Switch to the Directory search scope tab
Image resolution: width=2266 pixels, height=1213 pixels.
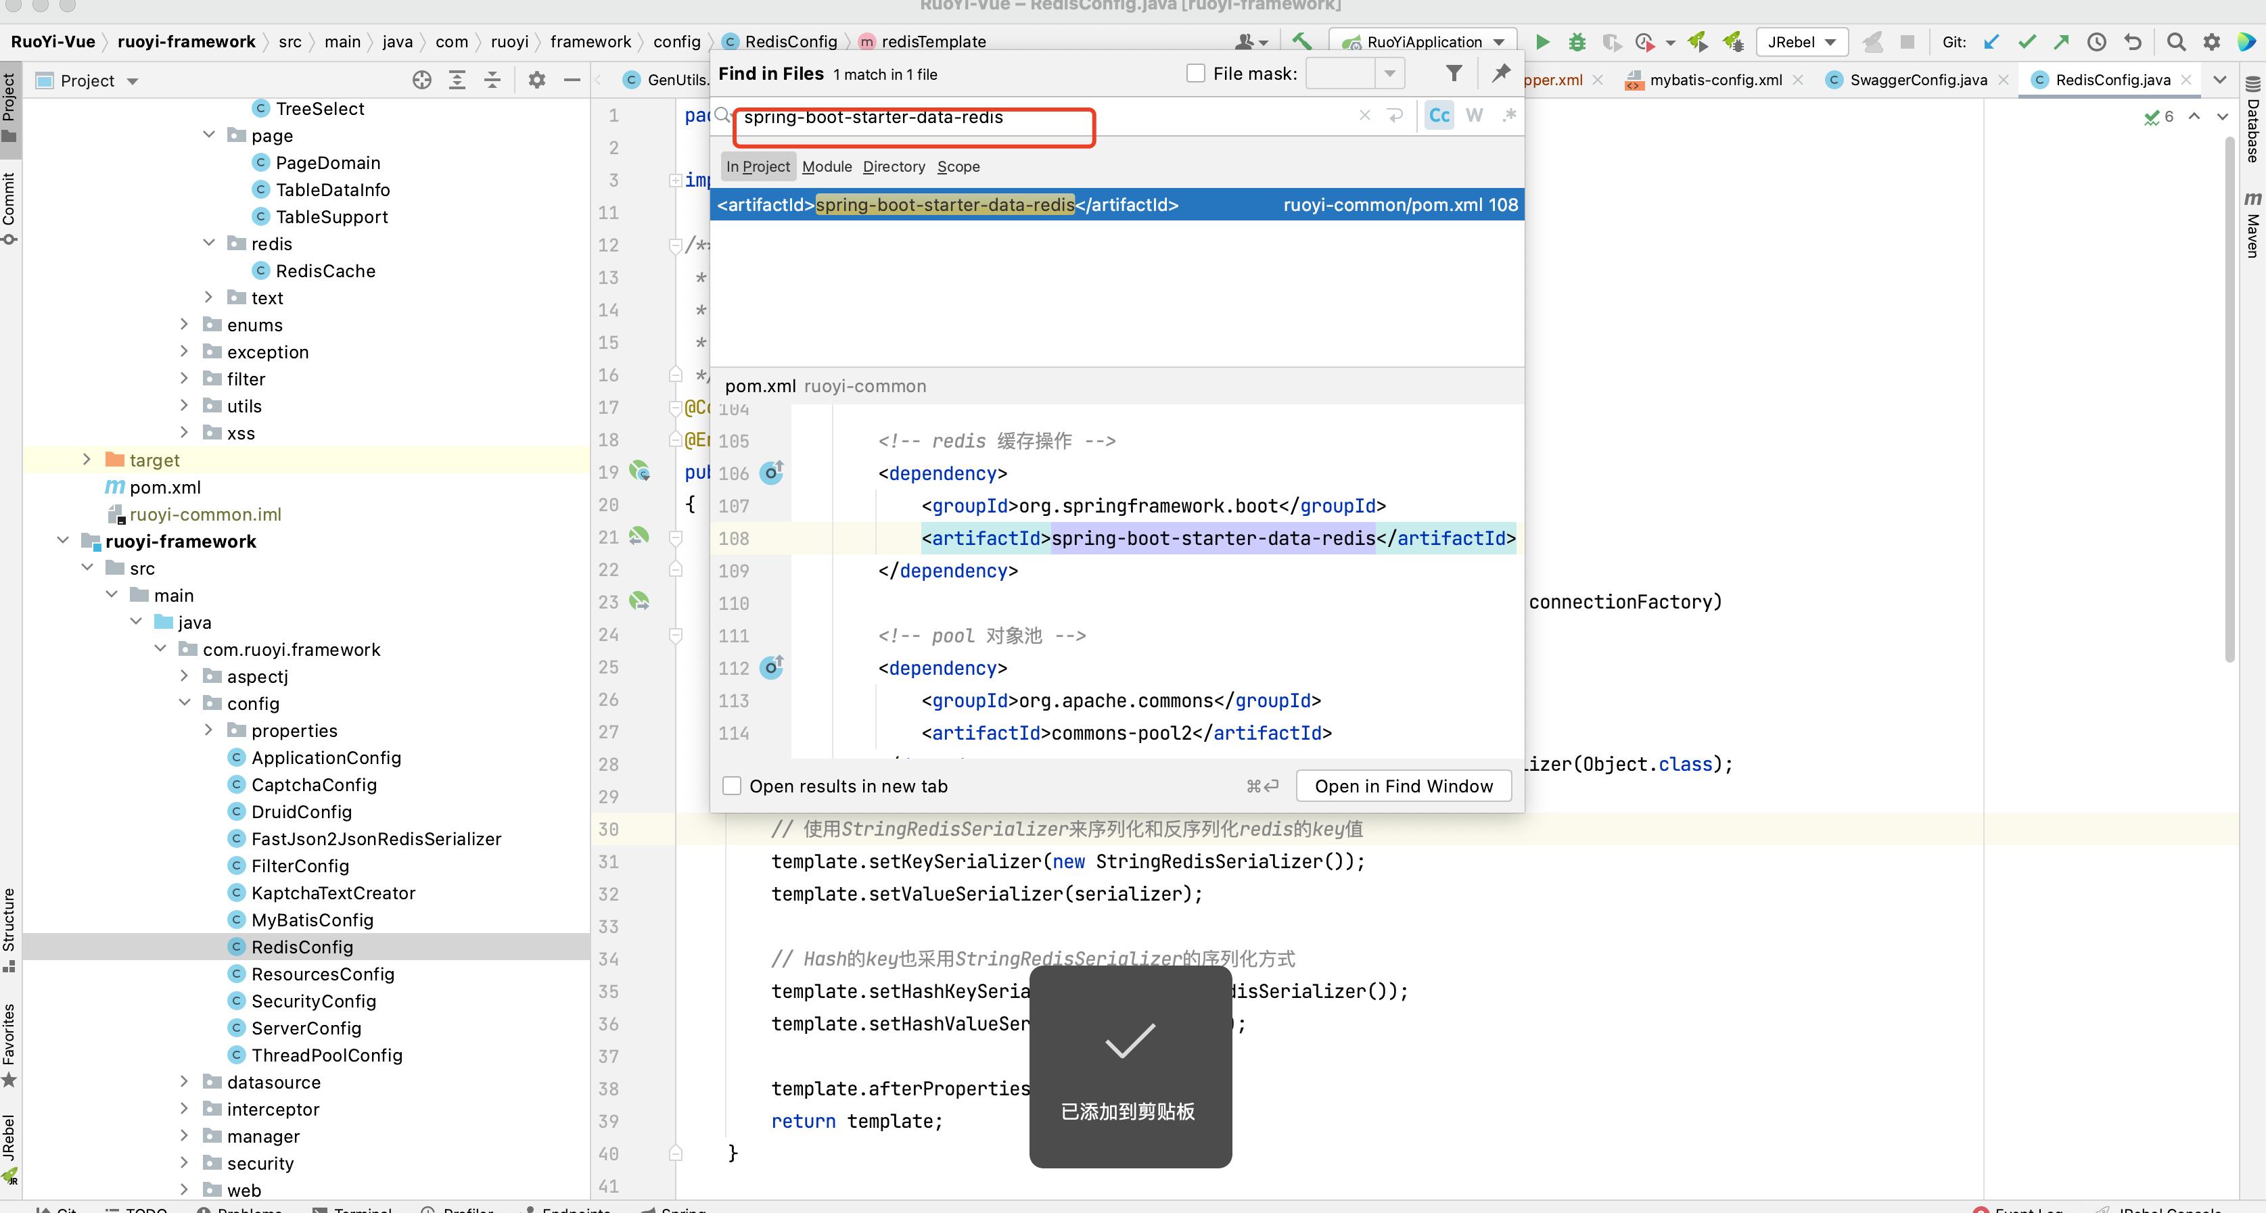[x=894, y=166]
